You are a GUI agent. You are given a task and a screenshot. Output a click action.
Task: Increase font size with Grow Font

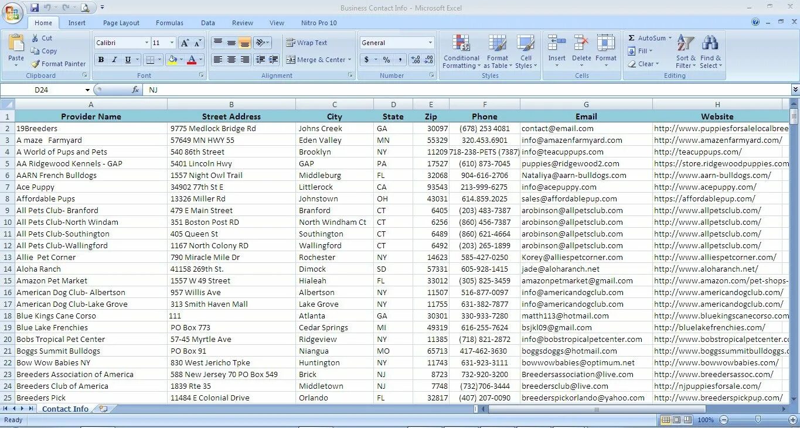(x=185, y=43)
